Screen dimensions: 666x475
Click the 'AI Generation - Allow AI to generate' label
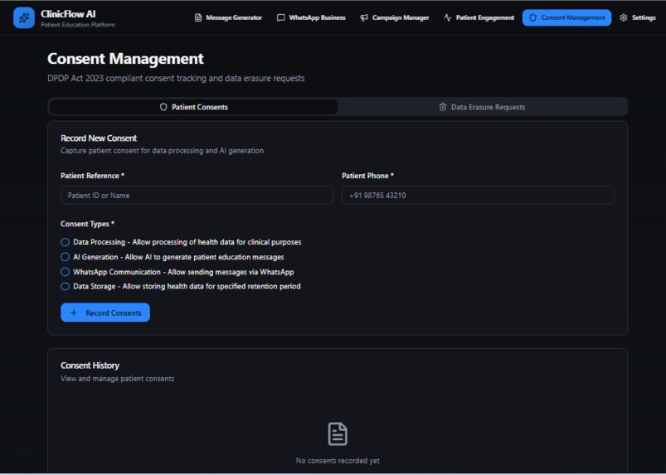[x=178, y=257]
